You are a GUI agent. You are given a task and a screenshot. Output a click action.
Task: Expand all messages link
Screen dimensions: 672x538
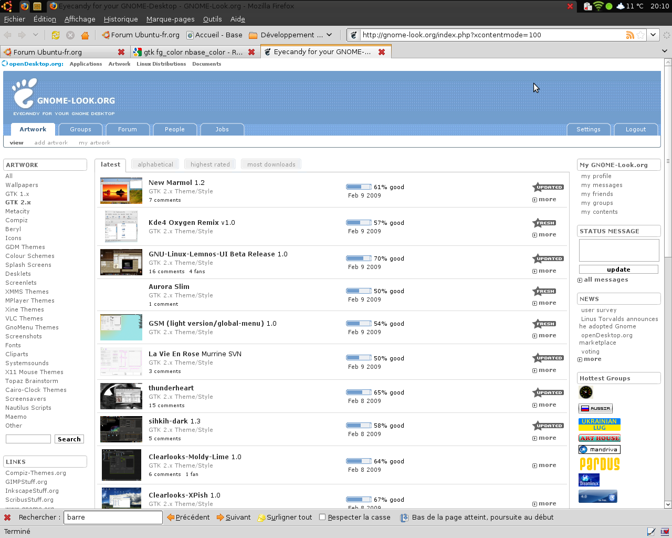click(x=603, y=280)
